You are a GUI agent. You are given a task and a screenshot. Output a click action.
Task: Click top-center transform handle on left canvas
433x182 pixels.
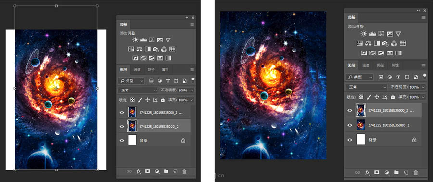tap(56, 6)
